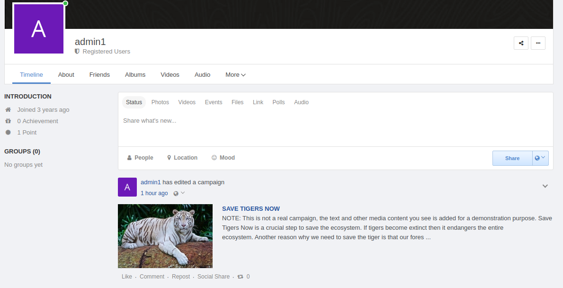Change post visibility globe beside 1 hour ago
The image size is (563, 288).
pyautogui.click(x=179, y=193)
